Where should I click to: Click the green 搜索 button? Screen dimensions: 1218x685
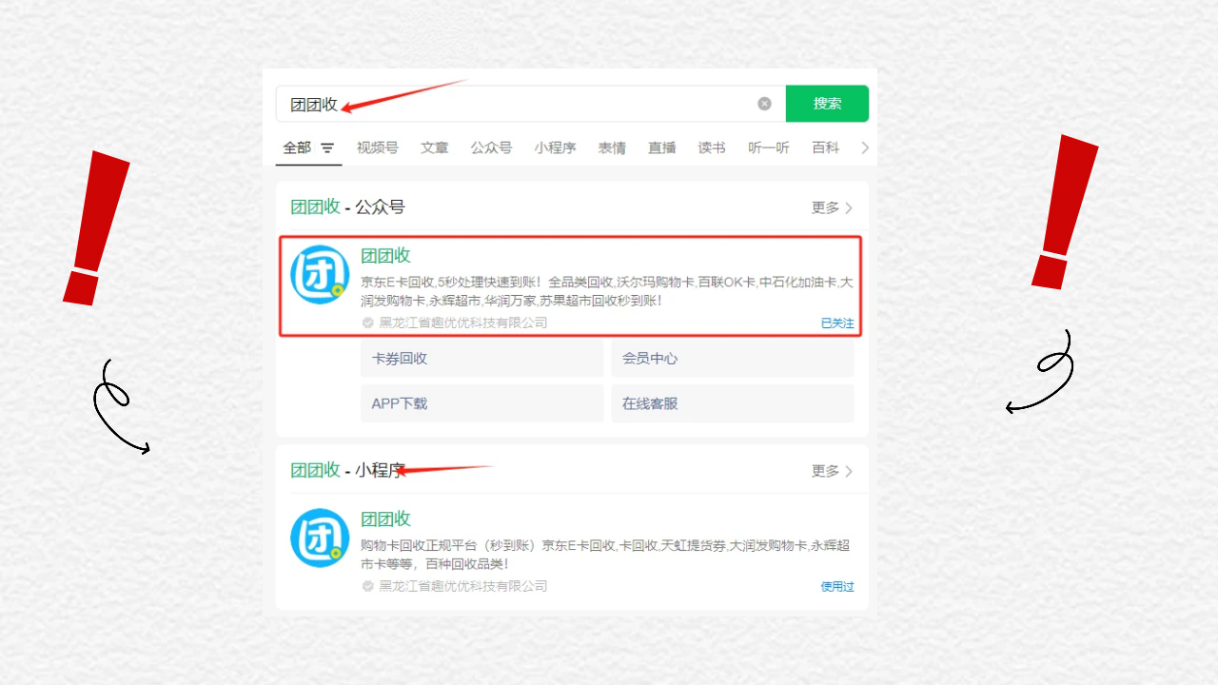click(827, 104)
